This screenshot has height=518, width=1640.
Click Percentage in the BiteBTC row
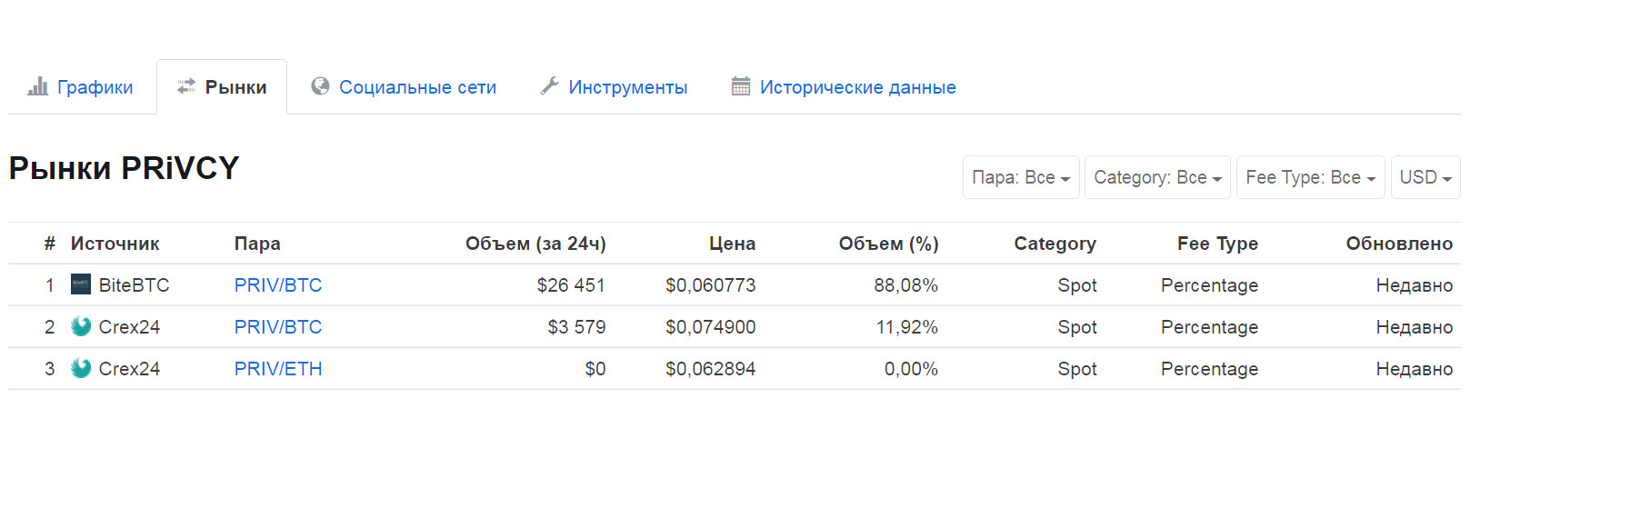pos(1209,285)
